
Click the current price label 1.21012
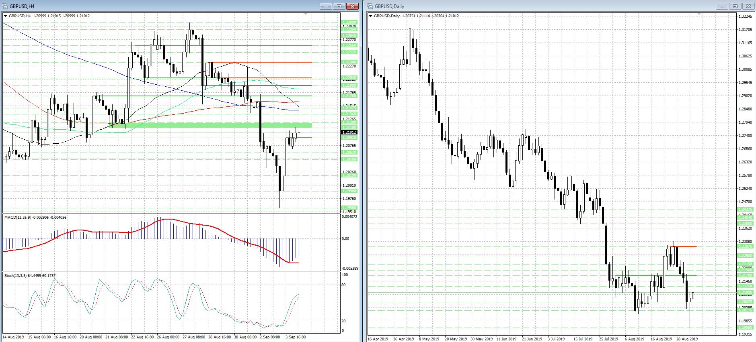click(x=349, y=132)
